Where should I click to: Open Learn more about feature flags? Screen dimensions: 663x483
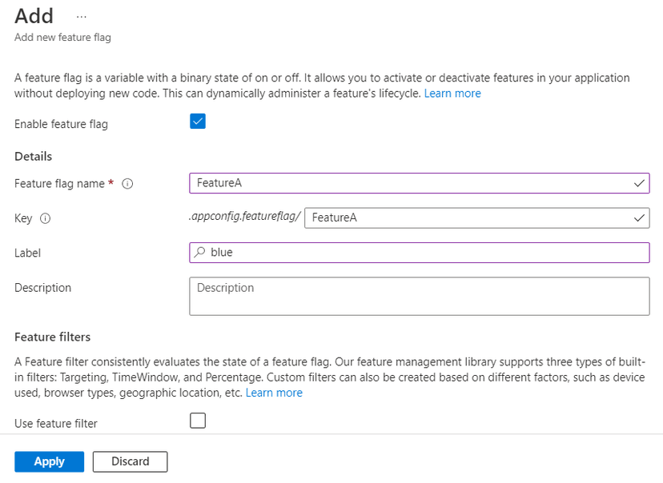452,93
